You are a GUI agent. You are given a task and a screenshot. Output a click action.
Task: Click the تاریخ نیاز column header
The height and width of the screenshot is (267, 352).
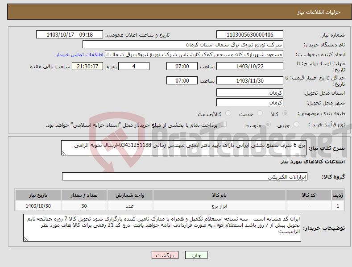tap(38, 195)
